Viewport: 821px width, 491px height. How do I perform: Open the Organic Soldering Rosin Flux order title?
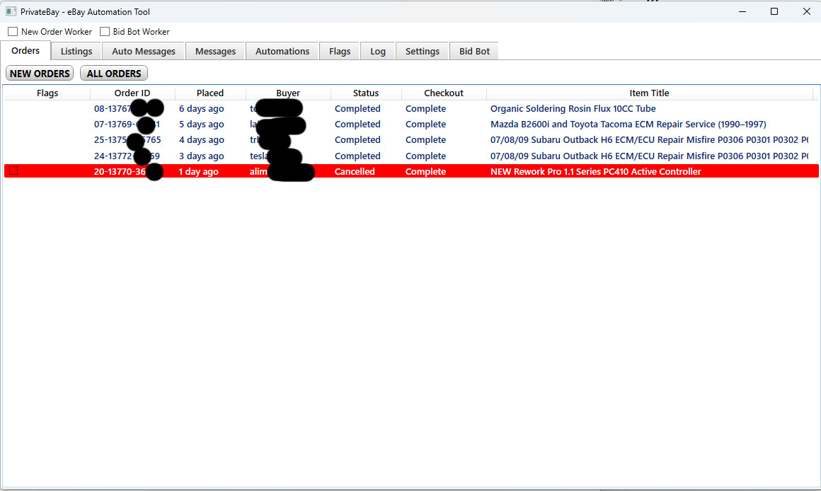(573, 108)
